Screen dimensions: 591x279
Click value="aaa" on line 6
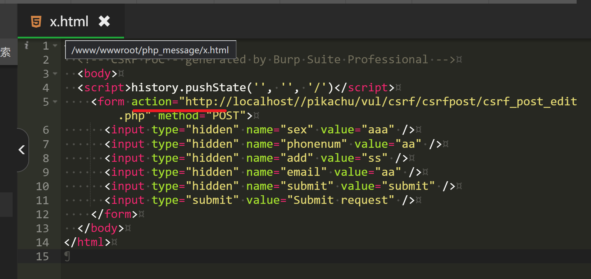pyautogui.click(x=358, y=130)
